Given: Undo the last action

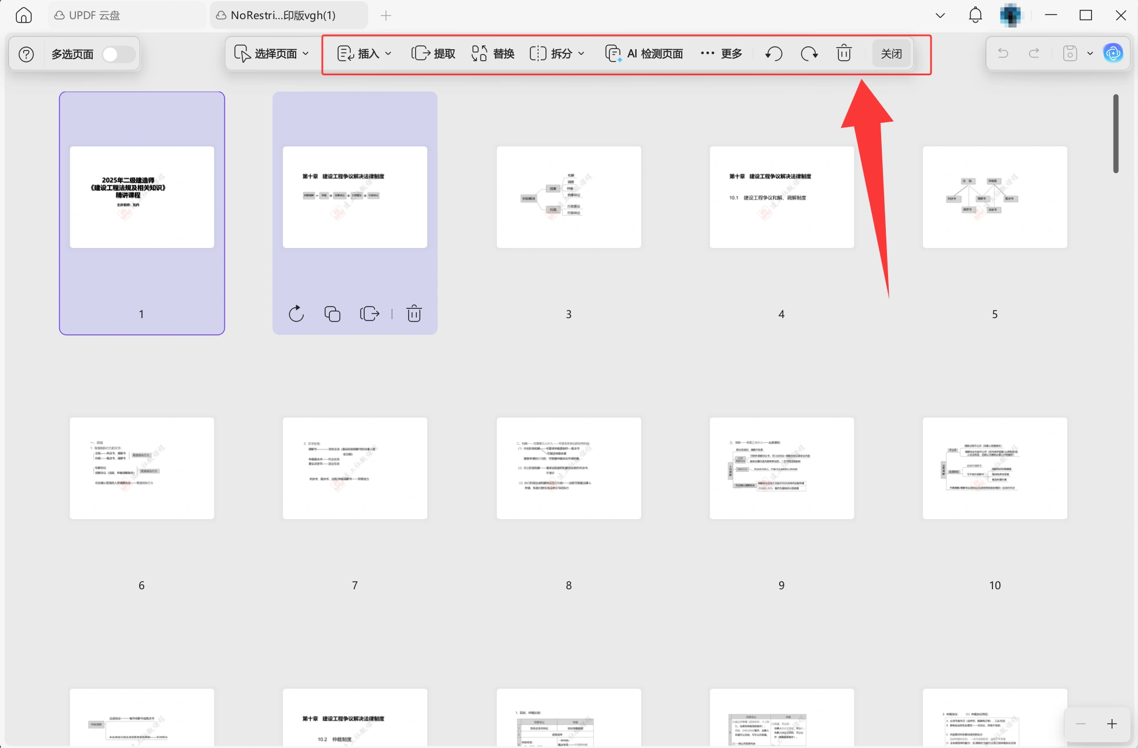Looking at the screenshot, I should 1003,54.
